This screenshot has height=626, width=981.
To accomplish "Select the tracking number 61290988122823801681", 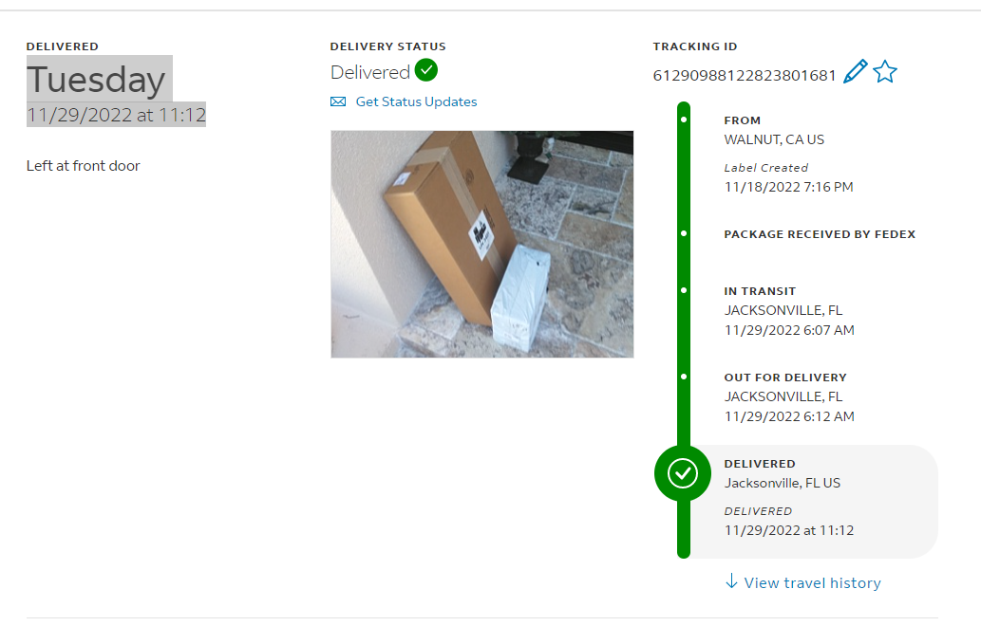I will click(745, 76).
